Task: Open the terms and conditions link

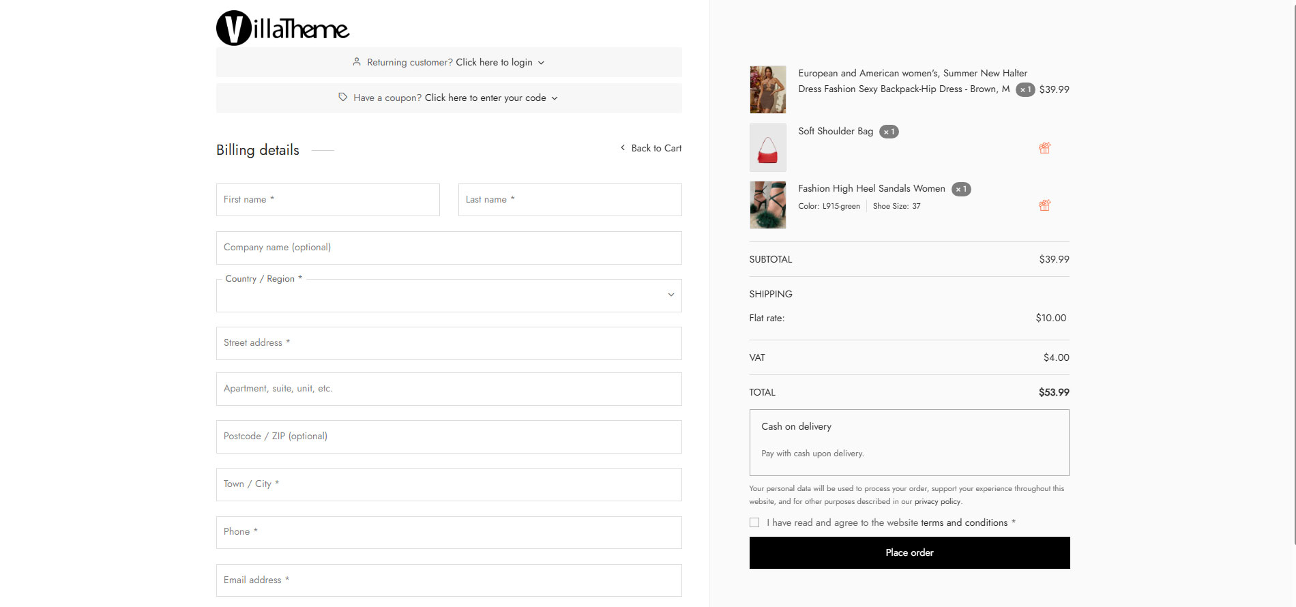Action: (x=964, y=522)
